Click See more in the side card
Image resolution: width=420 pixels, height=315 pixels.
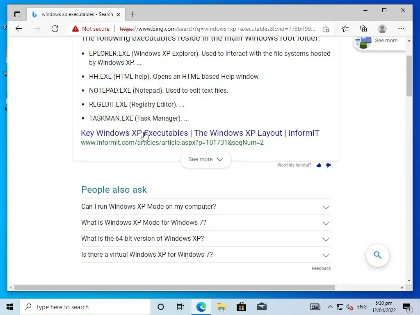coord(386,41)
